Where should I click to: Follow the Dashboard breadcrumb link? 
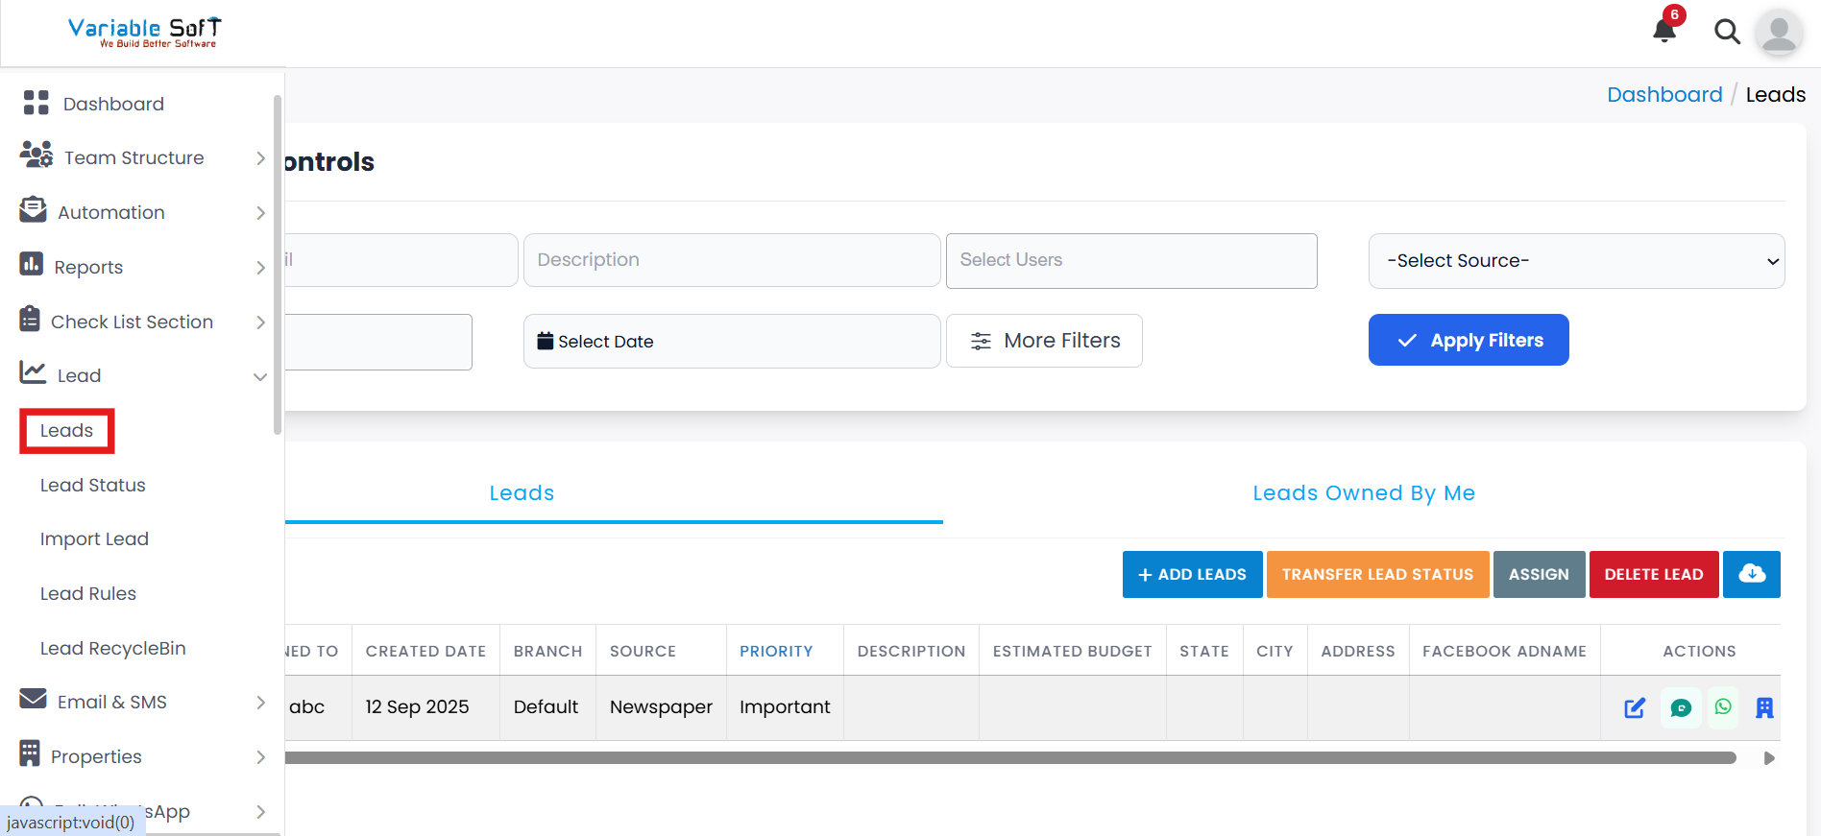(x=1664, y=94)
